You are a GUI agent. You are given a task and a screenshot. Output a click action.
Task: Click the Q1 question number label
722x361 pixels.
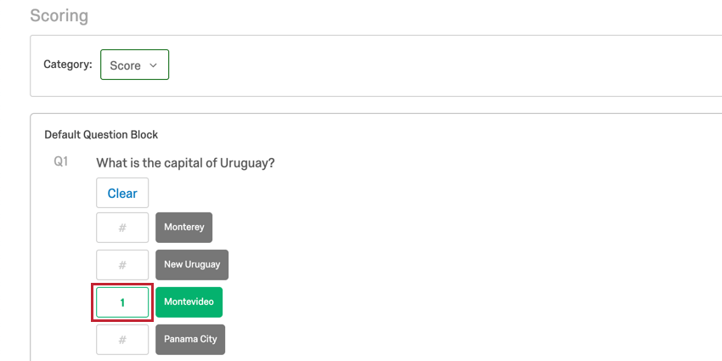[x=61, y=161]
